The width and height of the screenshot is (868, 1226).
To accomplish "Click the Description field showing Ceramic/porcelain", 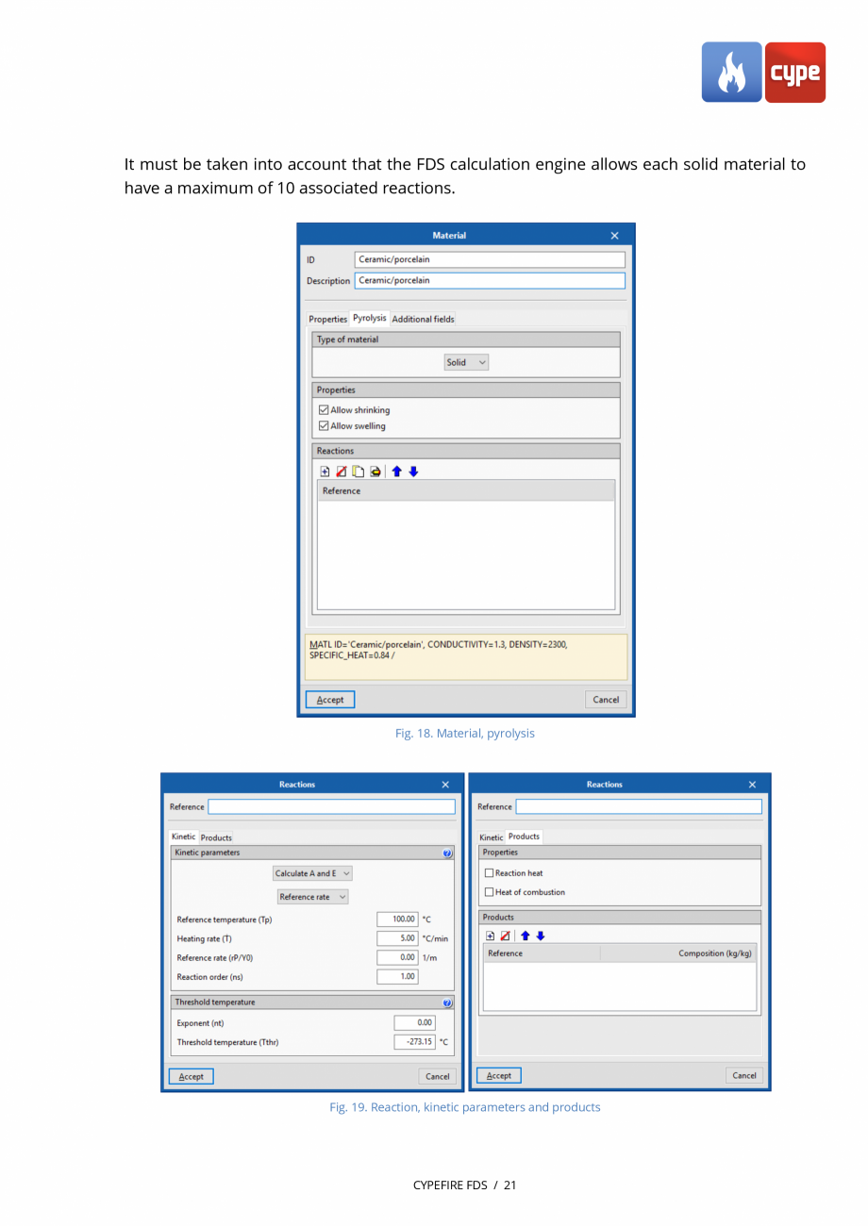I will coord(490,280).
